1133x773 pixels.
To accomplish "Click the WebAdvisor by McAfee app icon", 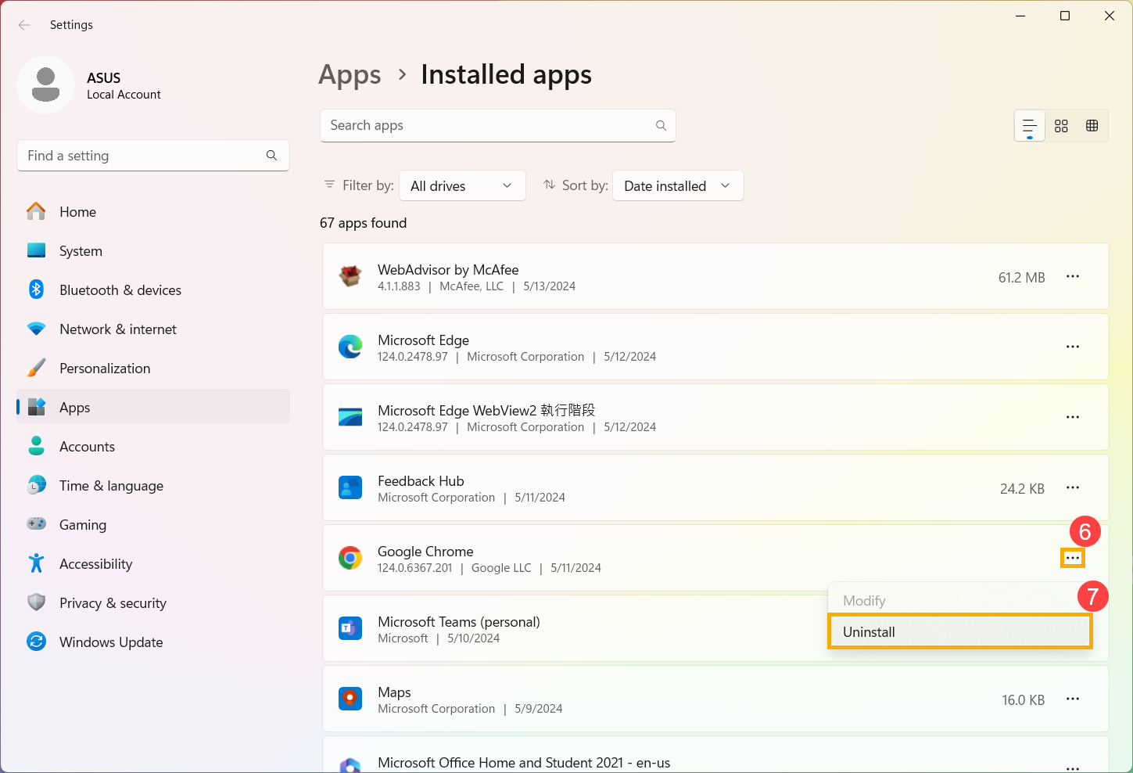I will (350, 276).
